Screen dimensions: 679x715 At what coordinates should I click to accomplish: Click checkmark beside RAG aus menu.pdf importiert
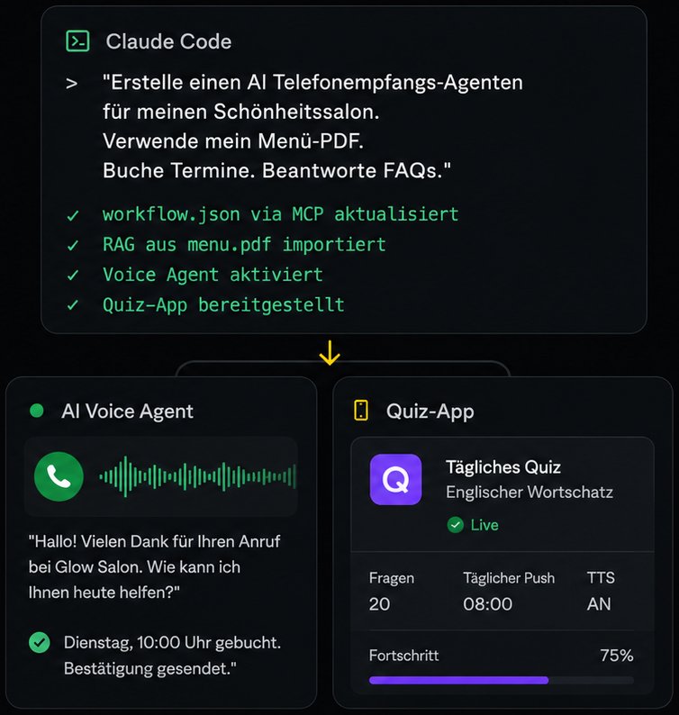tap(73, 246)
